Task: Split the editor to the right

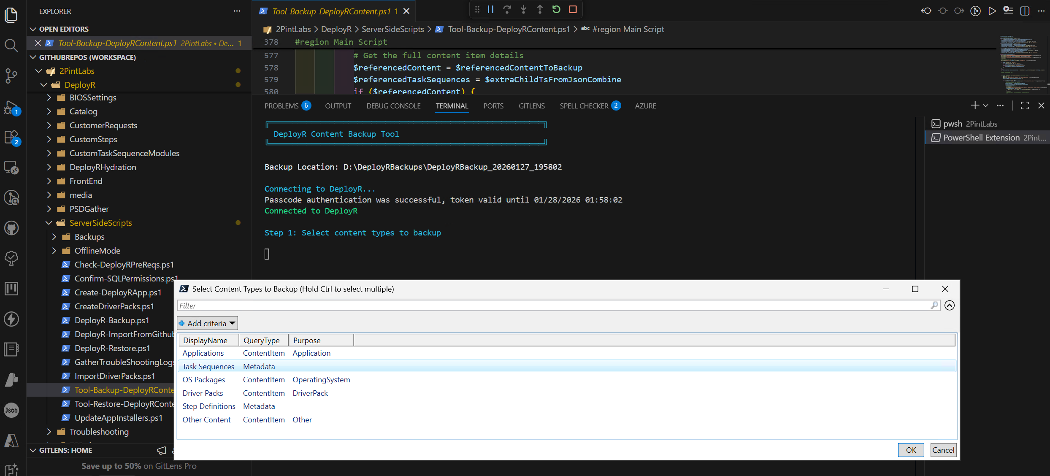Action: 1025,11
